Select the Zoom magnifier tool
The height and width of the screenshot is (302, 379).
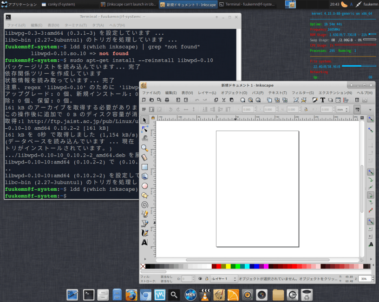pos(144,148)
